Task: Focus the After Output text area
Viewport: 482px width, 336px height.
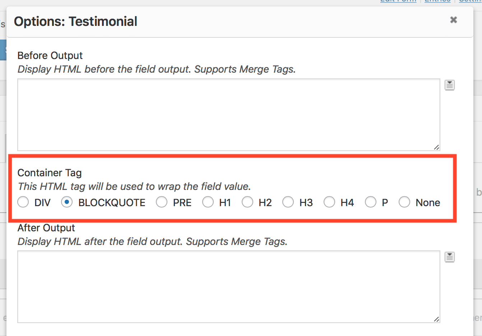Action: tap(228, 287)
